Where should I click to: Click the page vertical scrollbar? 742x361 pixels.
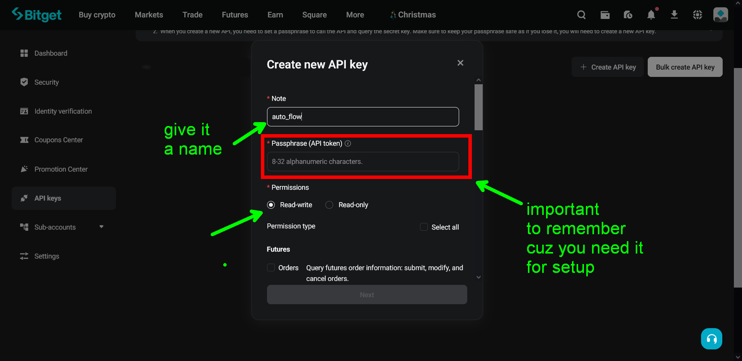tap(738, 178)
